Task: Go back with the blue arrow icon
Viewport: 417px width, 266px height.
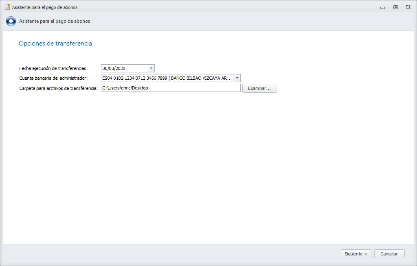Action: tap(11, 21)
